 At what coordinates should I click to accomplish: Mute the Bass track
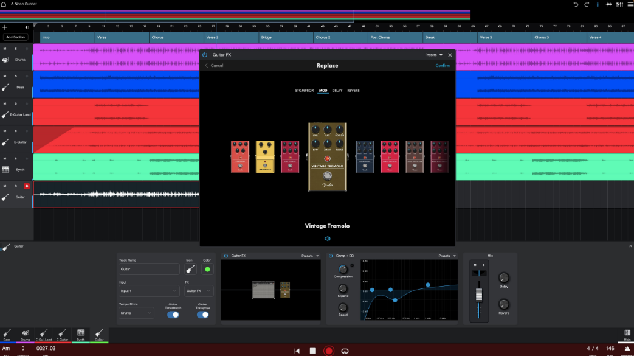tap(5, 76)
